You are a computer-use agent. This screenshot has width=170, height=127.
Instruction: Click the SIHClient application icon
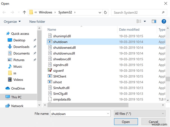(x=50, y=76)
